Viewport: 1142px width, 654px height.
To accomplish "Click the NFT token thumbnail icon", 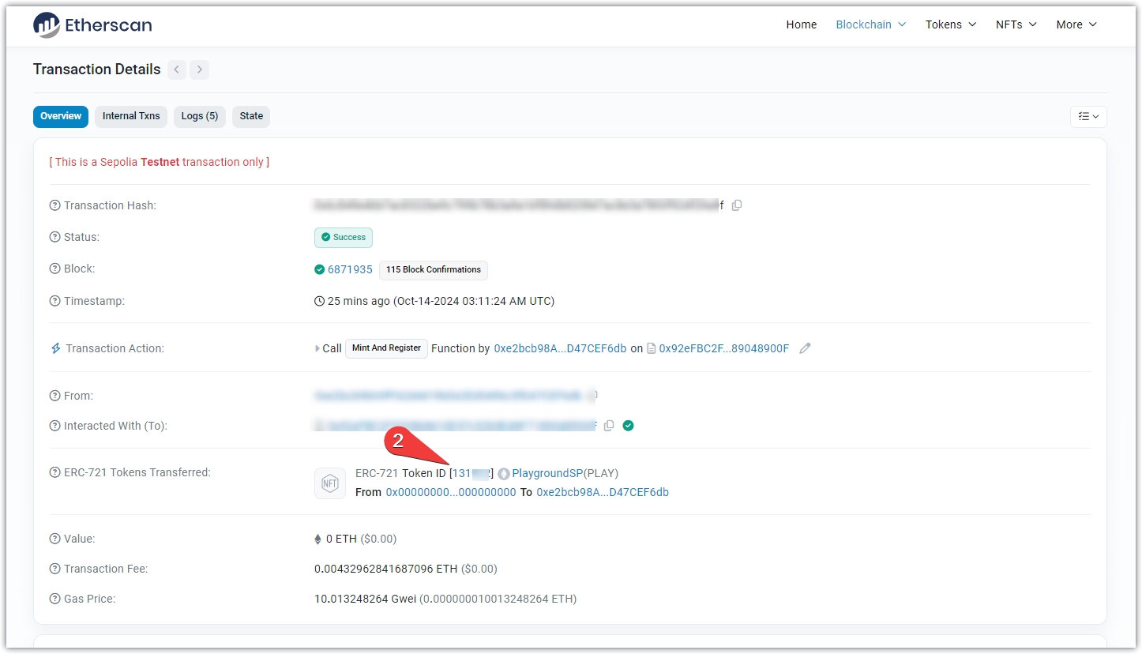I will tap(329, 483).
